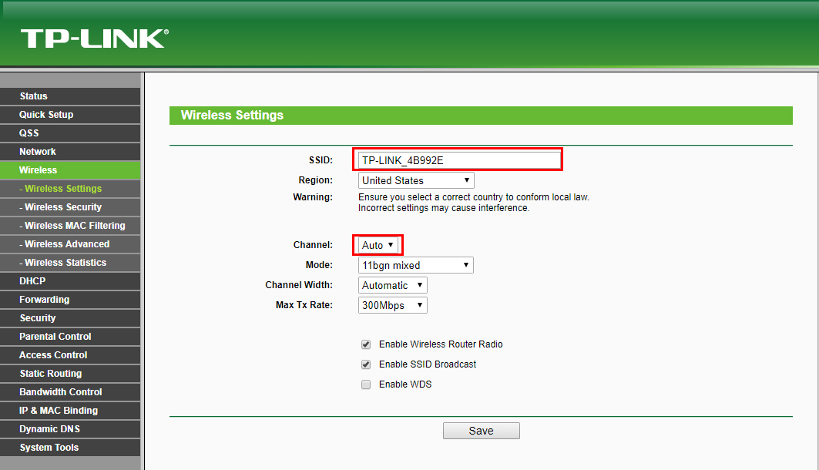Click the SSID label
Screen dimensions: 819x470
tap(321, 160)
